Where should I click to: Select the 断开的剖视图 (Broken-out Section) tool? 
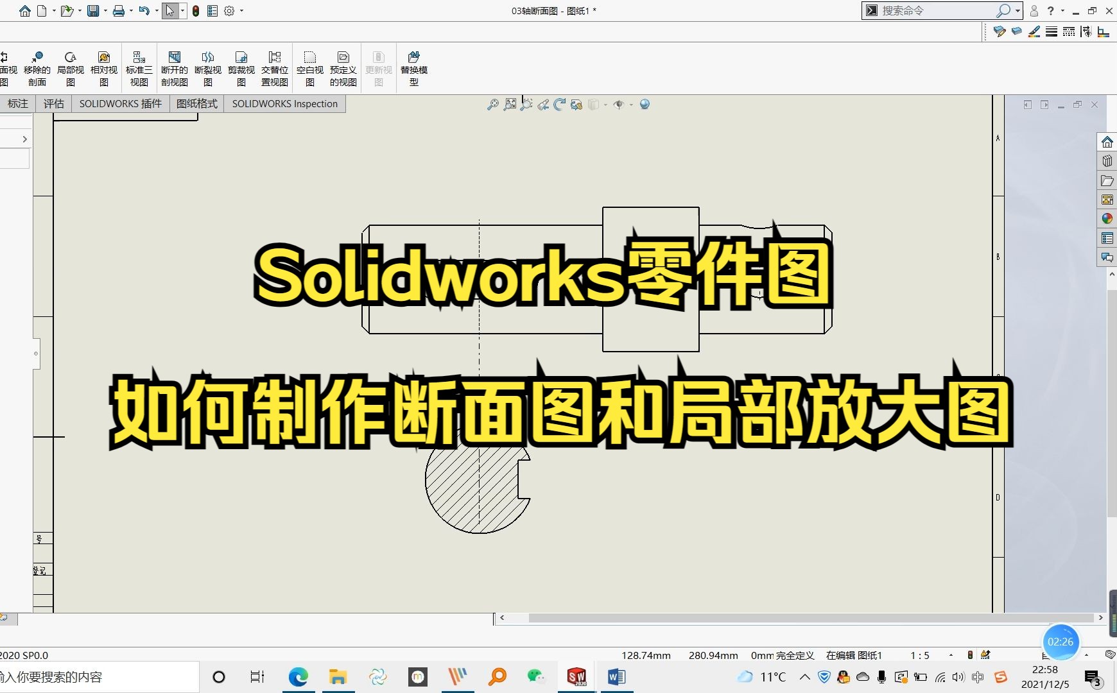(x=175, y=69)
